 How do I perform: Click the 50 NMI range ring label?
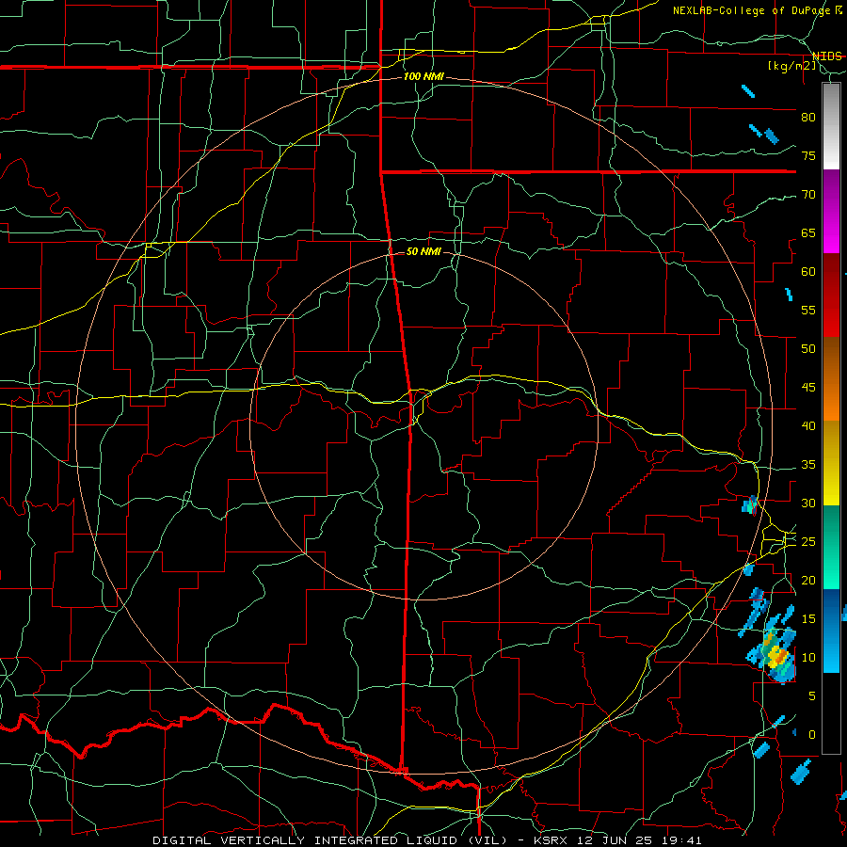pyautogui.click(x=423, y=251)
